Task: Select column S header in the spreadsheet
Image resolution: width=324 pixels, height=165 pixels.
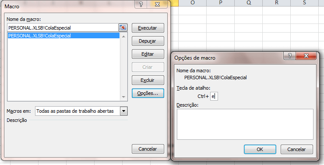Action: [x=304, y=3]
